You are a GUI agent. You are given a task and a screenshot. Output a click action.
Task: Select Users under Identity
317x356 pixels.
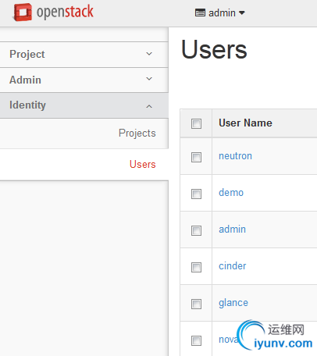(x=143, y=164)
